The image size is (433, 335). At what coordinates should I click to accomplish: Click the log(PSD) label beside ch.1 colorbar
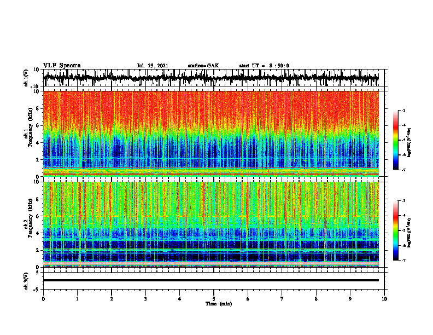click(409, 143)
